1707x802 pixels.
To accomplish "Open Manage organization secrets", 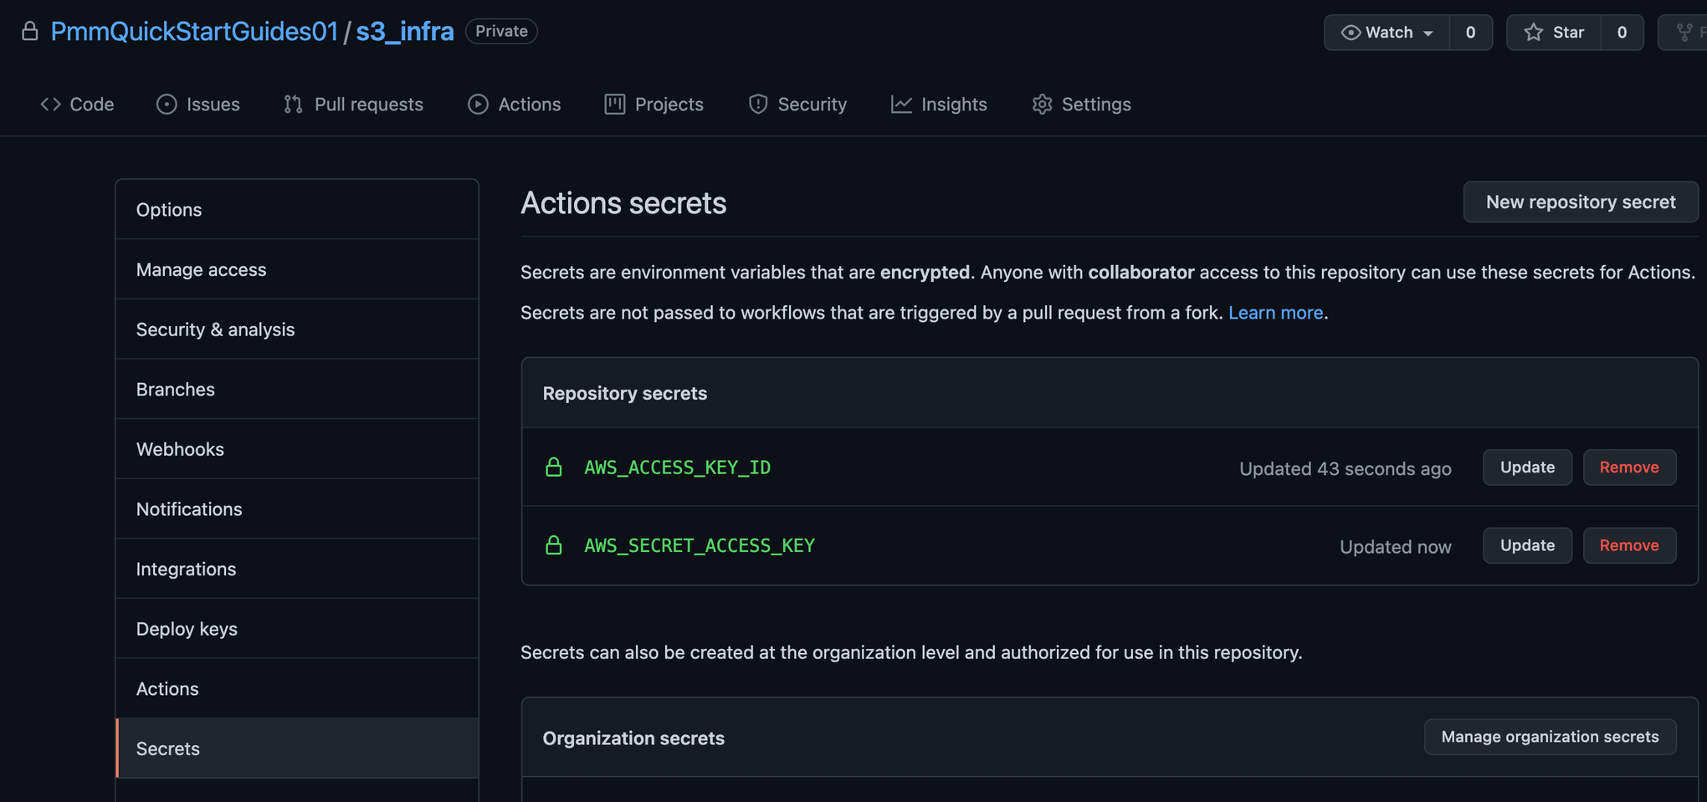I will [1550, 737].
